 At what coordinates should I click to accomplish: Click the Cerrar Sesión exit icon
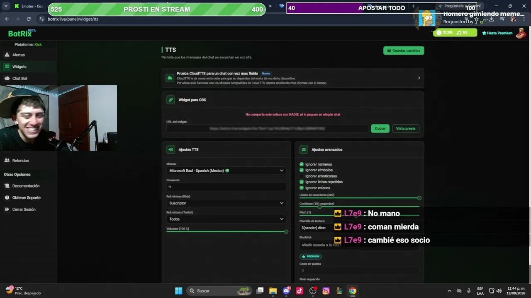[x=7, y=209]
